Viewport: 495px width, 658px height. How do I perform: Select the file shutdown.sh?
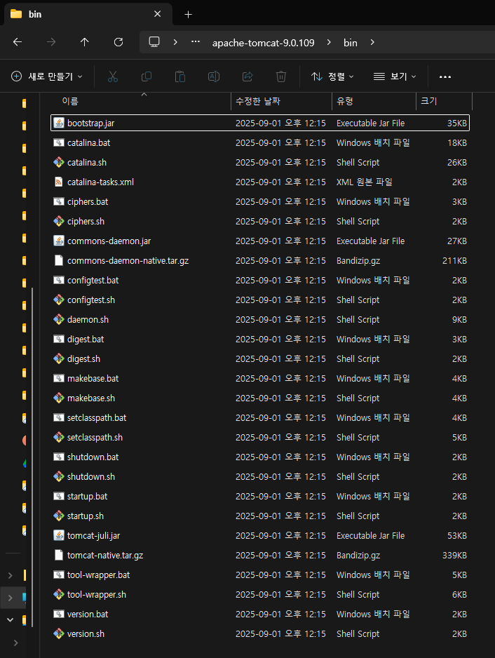click(x=260, y=477)
